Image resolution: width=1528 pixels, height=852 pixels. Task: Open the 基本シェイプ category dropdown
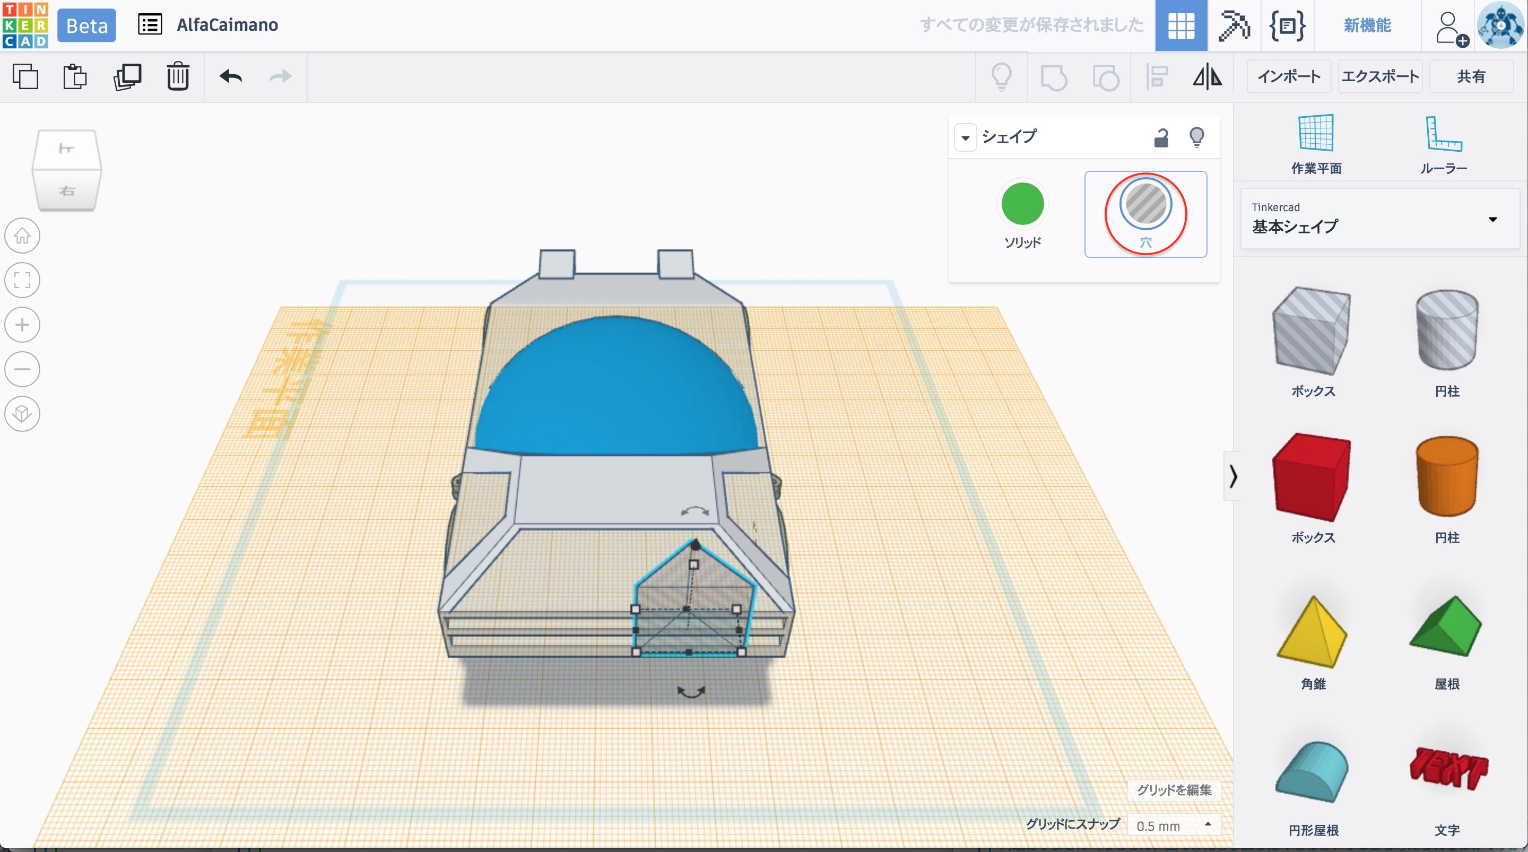(1492, 220)
